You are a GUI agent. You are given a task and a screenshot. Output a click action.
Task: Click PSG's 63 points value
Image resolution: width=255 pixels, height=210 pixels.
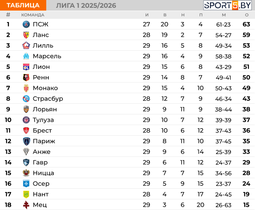click(x=246, y=24)
